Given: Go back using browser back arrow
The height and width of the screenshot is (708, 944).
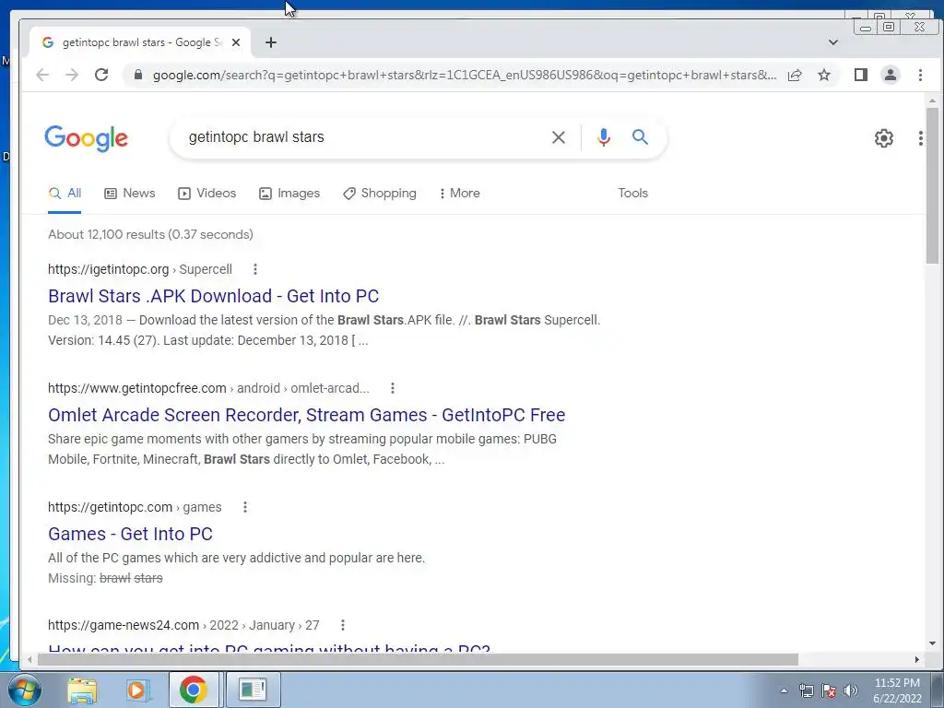Looking at the screenshot, I should 42,75.
